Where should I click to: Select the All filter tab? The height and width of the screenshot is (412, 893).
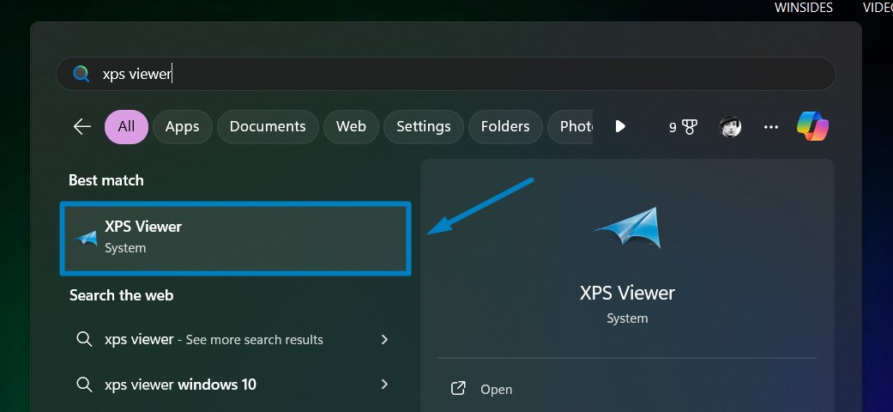click(x=126, y=126)
